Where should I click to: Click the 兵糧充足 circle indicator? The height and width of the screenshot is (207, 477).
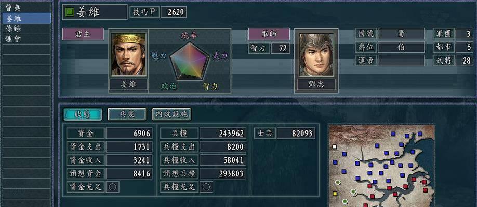point(206,187)
